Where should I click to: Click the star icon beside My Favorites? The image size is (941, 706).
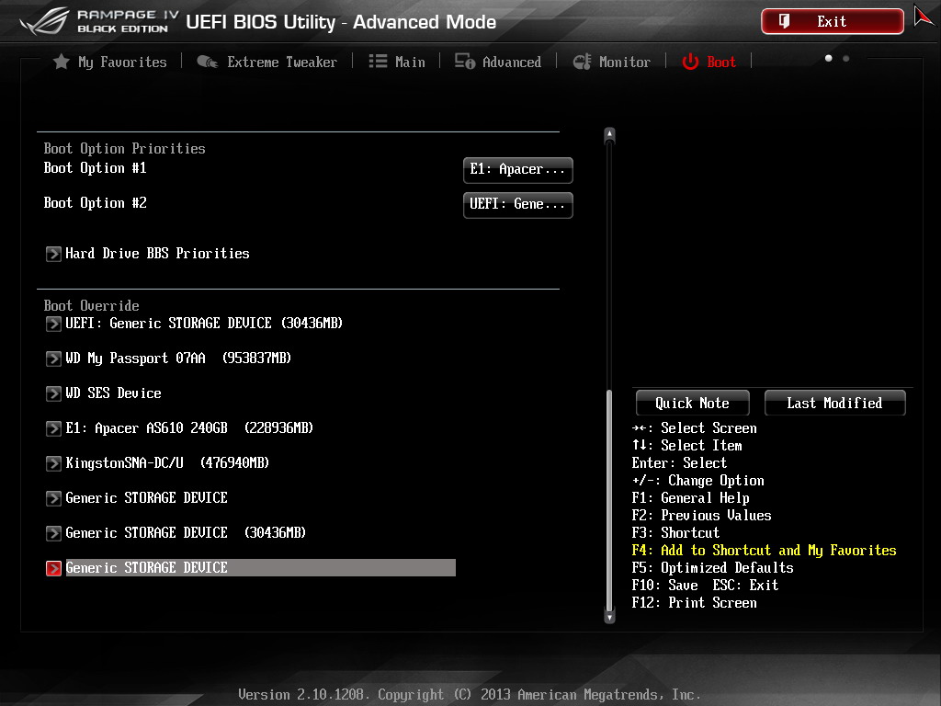(62, 62)
